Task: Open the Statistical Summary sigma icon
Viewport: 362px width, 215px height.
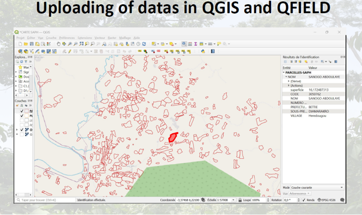Action: point(196,44)
